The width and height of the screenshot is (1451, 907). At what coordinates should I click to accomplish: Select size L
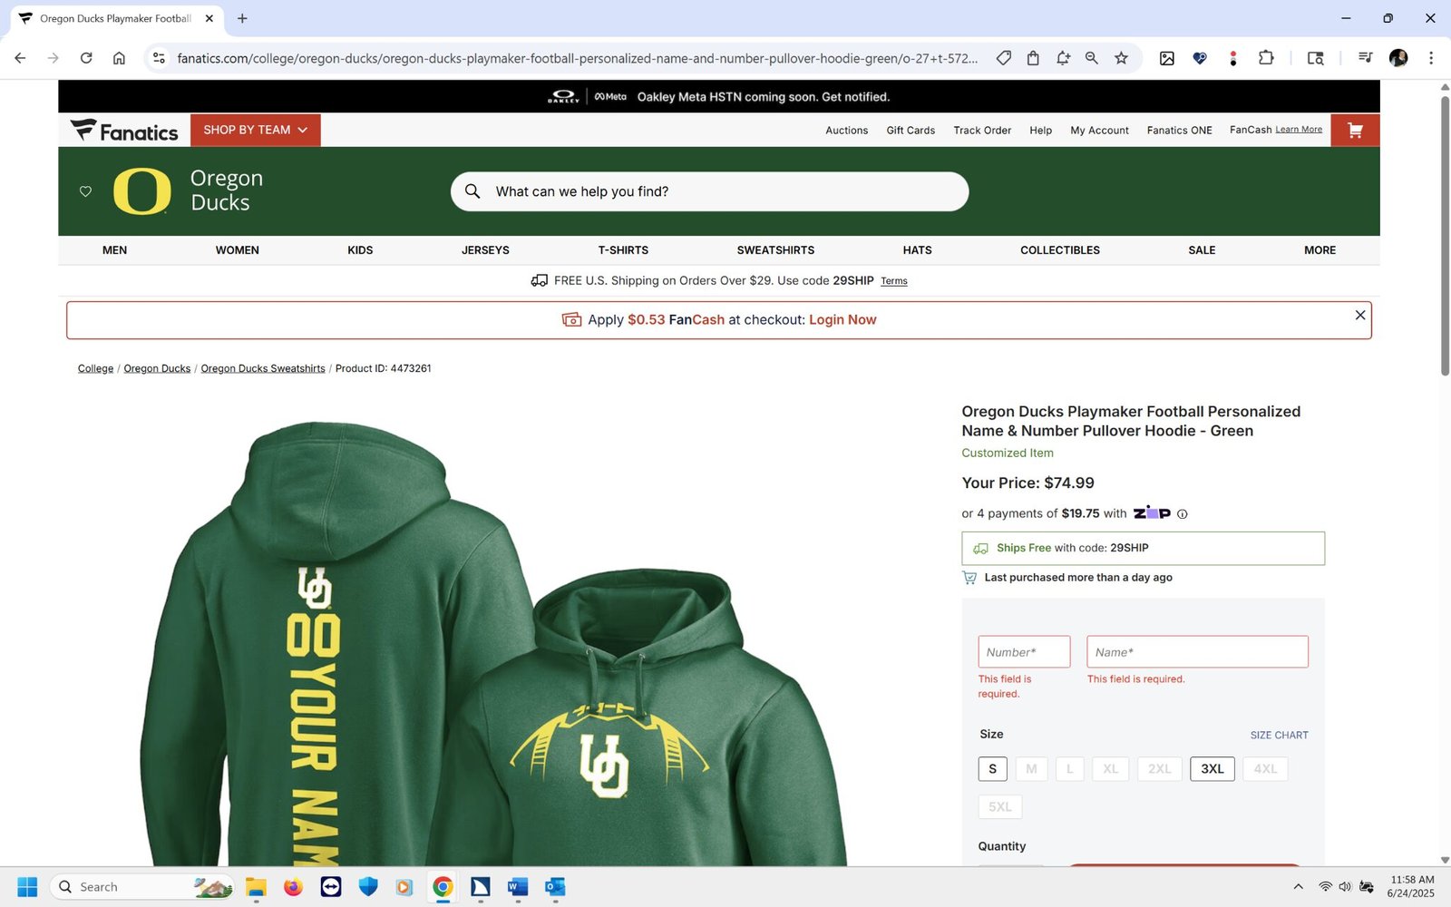point(1069,769)
